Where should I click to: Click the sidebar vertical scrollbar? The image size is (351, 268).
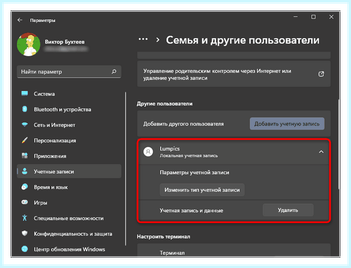coord(126,169)
